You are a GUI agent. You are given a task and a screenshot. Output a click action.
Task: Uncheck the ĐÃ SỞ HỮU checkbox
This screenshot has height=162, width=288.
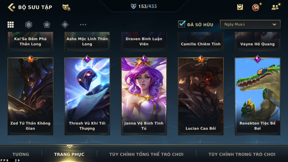pos(182,24)
